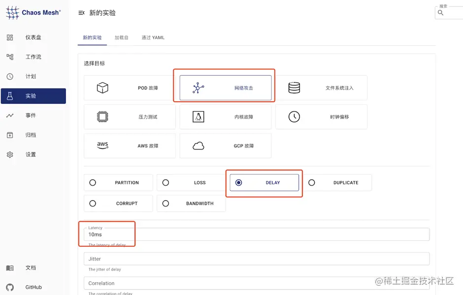Screen dimensions: 463x295
Task: Switch to the 新的实验 tab
Action: [92, 37]
